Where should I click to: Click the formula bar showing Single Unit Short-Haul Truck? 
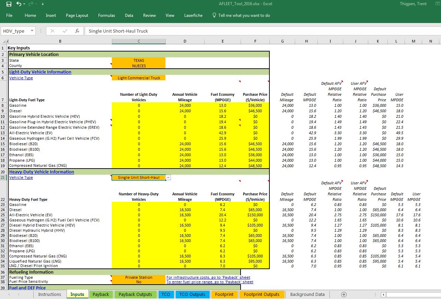pyautogui.click(x=263, y=31)
